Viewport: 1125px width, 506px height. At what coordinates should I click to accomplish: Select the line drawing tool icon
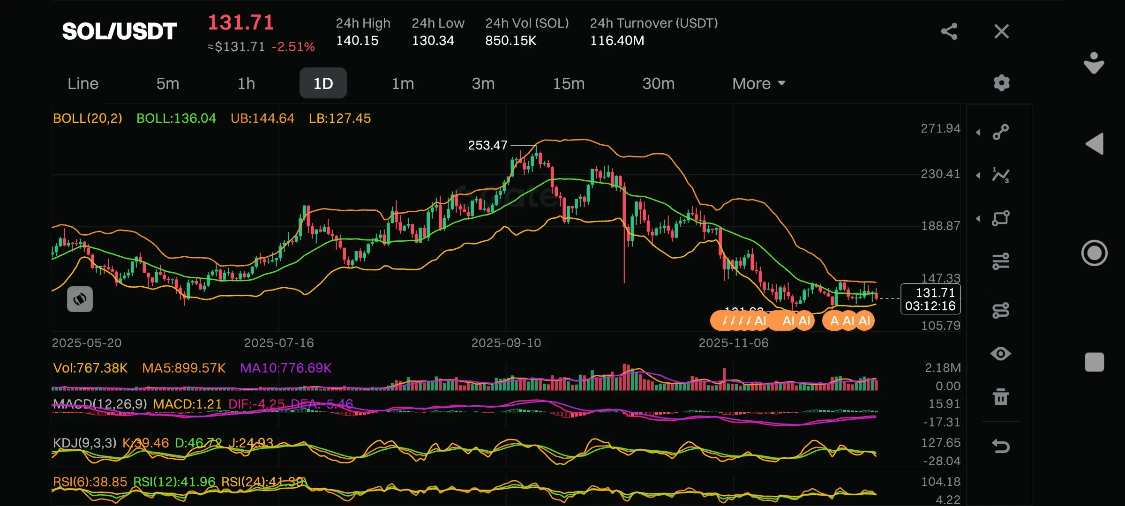1001,132
